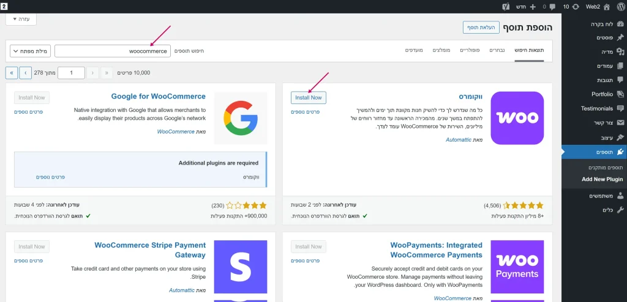
Task: Open Add New Plugin submenu item
Action: [x=603, y=179]
